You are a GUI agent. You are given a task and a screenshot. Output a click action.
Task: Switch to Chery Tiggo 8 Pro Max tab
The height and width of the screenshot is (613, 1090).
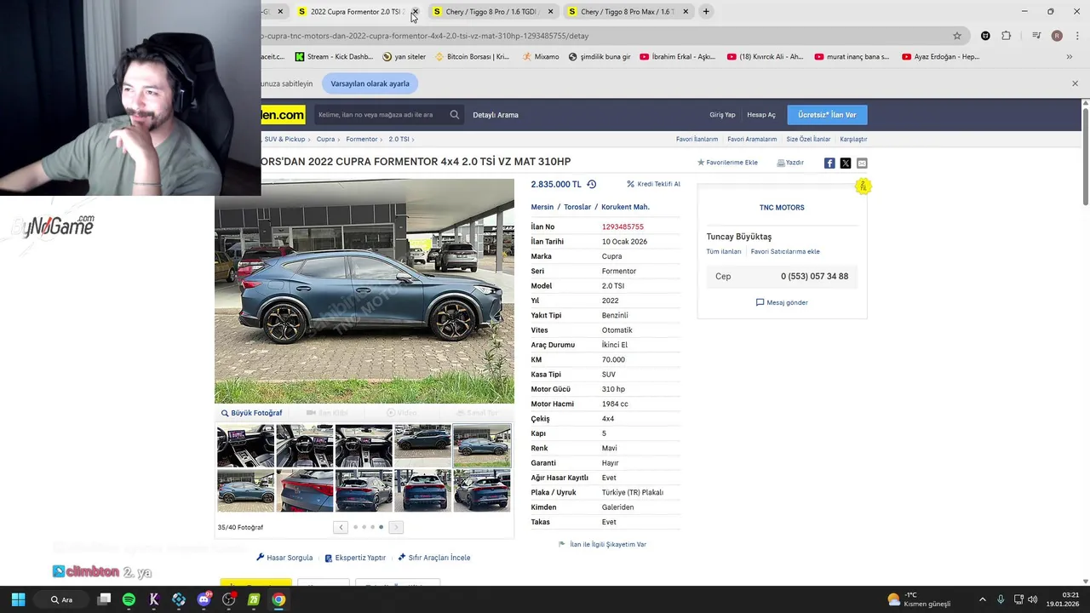(x=627, y=12)
